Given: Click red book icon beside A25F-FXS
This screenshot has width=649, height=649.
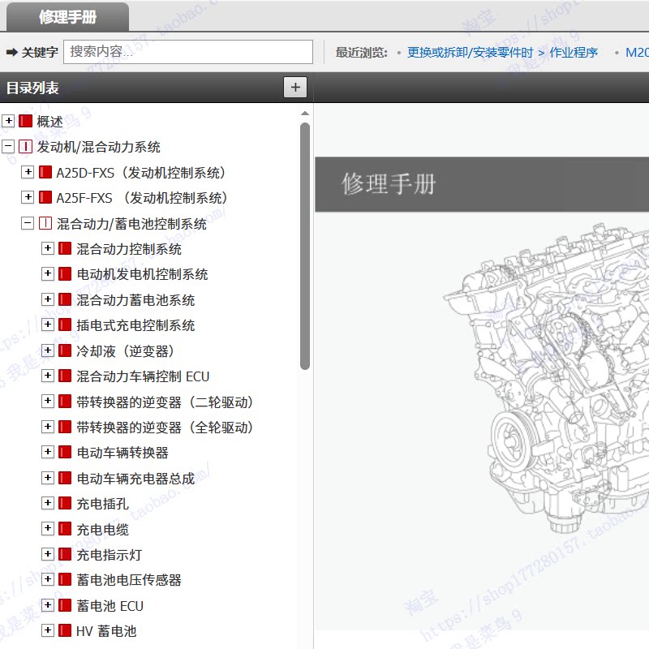Looking at the screenshot, I should tap(45, 197).
